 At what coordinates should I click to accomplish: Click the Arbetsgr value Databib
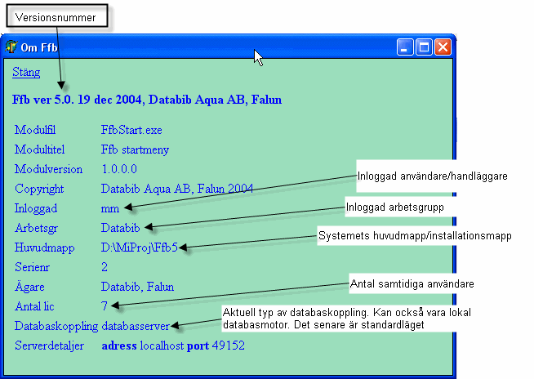click(x=121, y=228)
